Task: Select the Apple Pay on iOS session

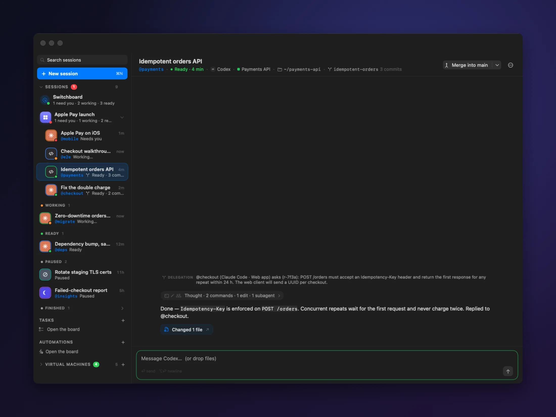Action: click(82, 136)
